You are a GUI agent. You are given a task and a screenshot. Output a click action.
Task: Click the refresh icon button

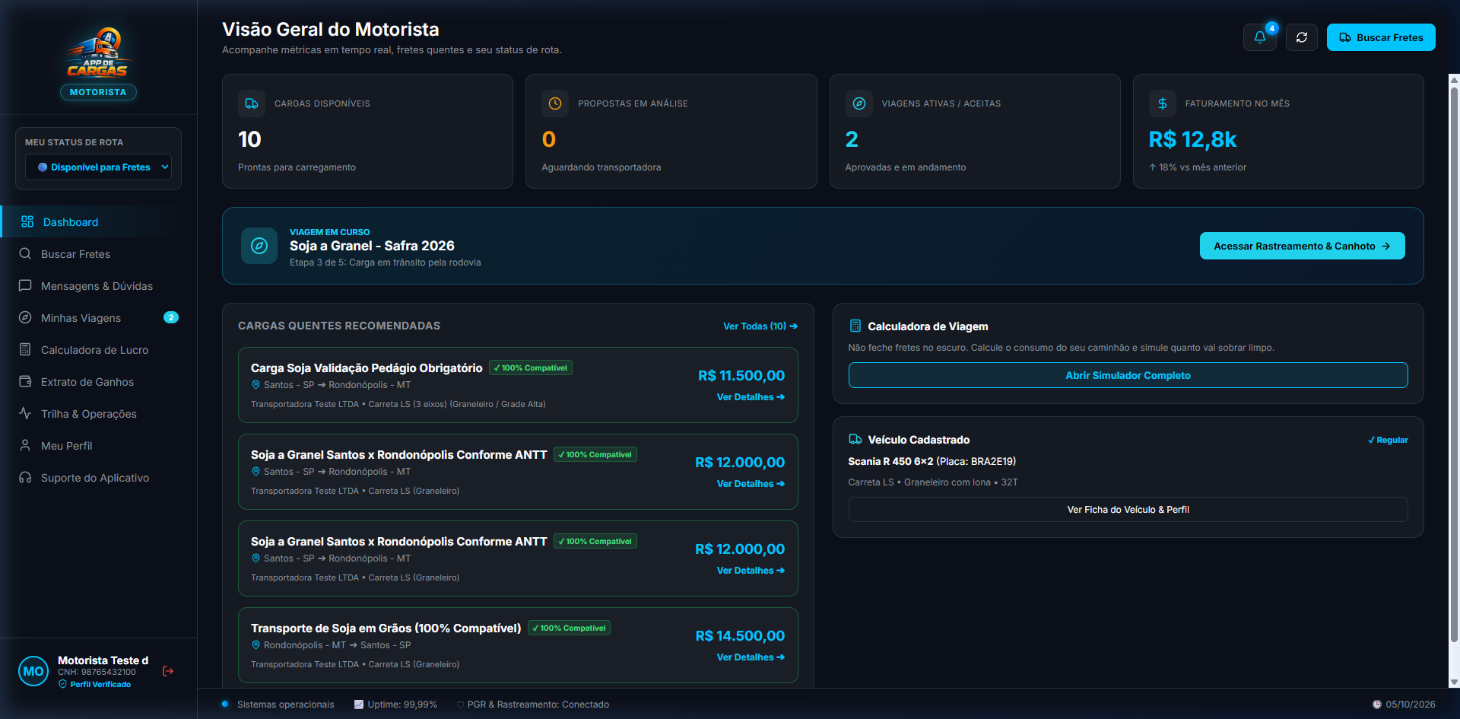pyautogui.click(x=1302, y=37)
